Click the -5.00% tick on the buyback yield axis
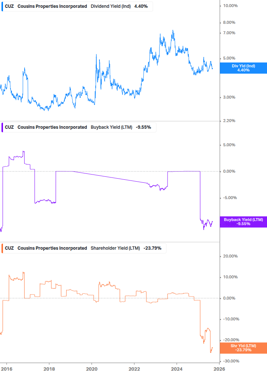 point(230,198)
